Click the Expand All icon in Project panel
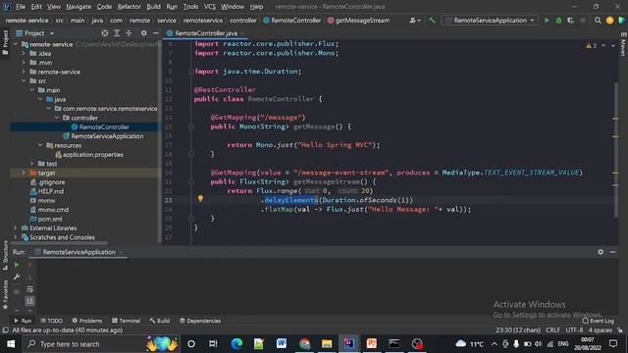The width and height of the screenshot is (628, 353). pyautogui.click(x=117, y=33)
